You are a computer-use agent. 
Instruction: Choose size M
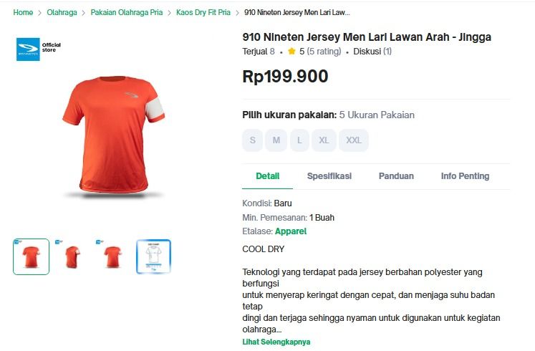pos(276,140)
